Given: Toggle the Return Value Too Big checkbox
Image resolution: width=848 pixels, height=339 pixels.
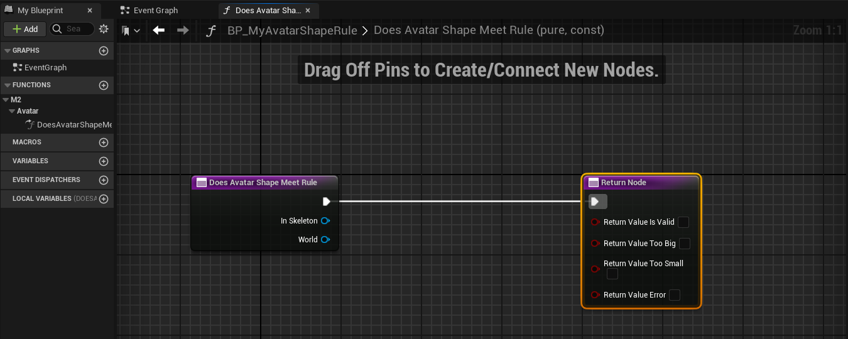Looking at the screenshot, I should 685,244.
